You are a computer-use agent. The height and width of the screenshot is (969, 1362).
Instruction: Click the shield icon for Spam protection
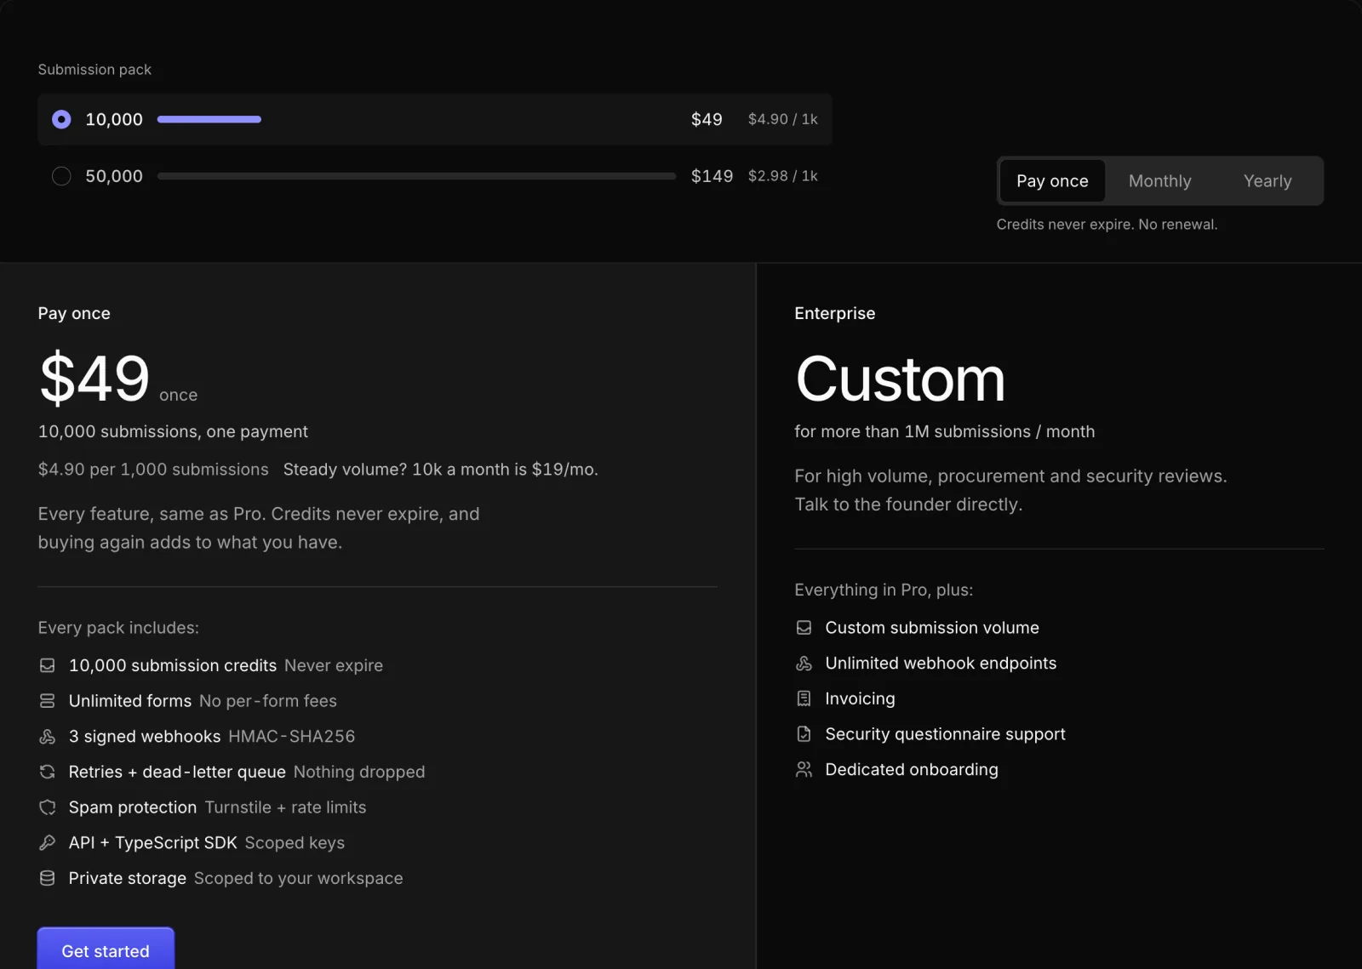click(x=48, y=807)
